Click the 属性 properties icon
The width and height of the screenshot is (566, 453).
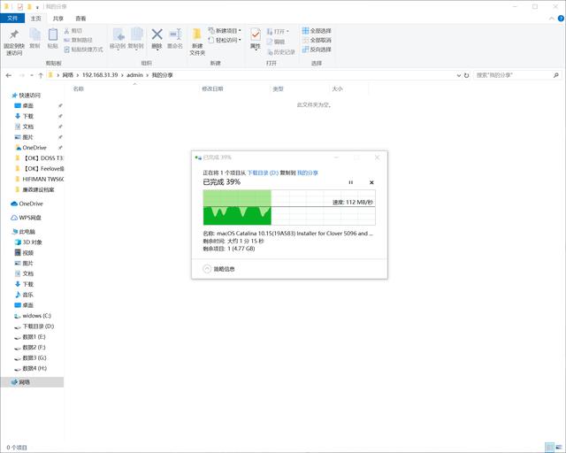256,35
